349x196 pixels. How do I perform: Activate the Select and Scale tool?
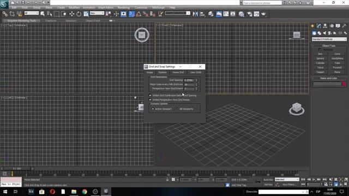pos(86,14)
